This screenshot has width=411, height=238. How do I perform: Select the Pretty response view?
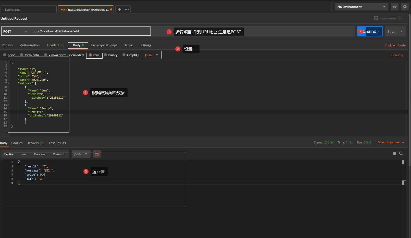click(x=9, y=154)
